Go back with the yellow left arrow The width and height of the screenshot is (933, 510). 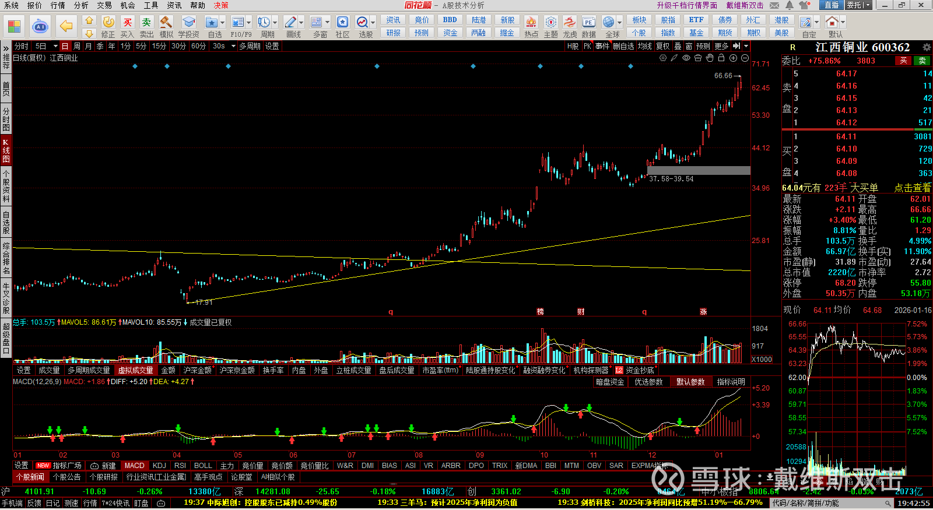click(66, 26)
